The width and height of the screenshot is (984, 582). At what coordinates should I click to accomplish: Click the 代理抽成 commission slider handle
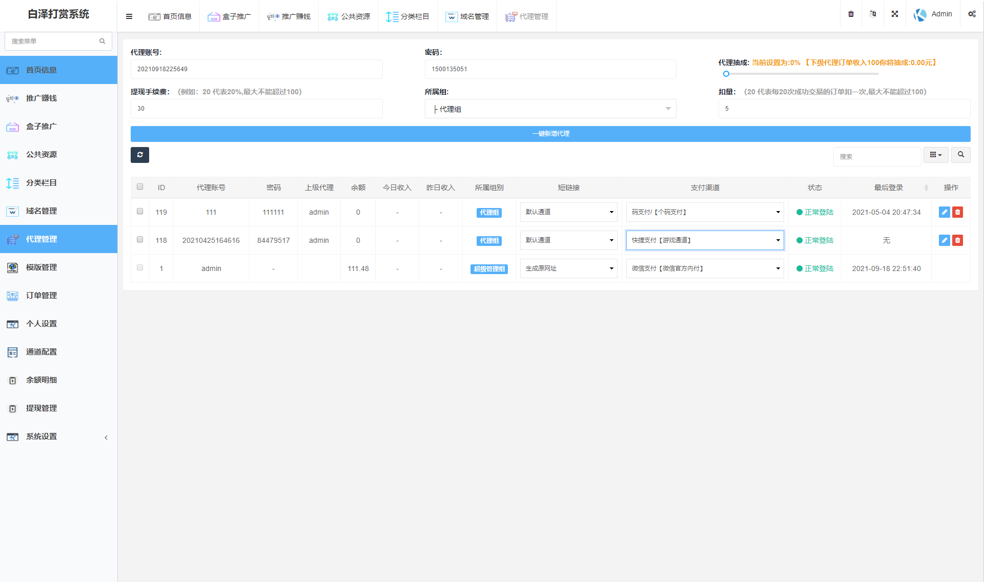(x=726, y=74)
